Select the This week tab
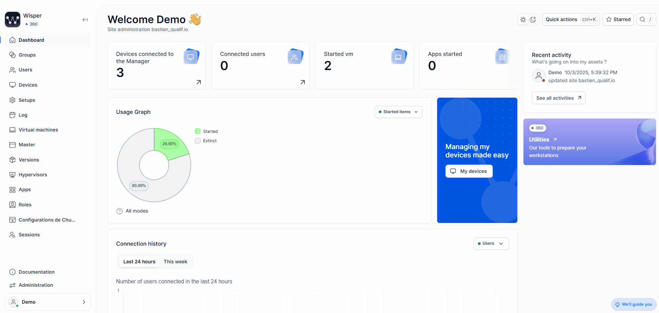This screenshot has width=659, height=313. (x=176, y=262)
